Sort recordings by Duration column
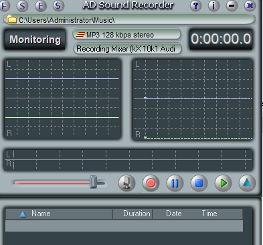The image size is (263, 245). (x=133, y=214)
